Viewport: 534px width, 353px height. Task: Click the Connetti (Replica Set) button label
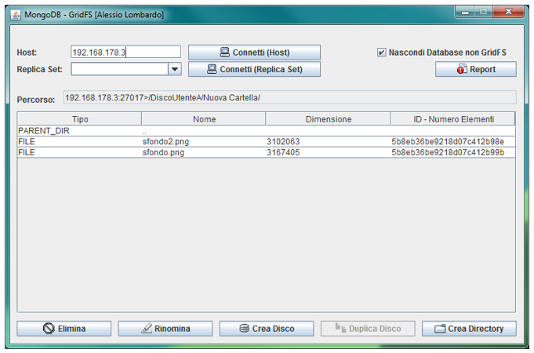261,69
